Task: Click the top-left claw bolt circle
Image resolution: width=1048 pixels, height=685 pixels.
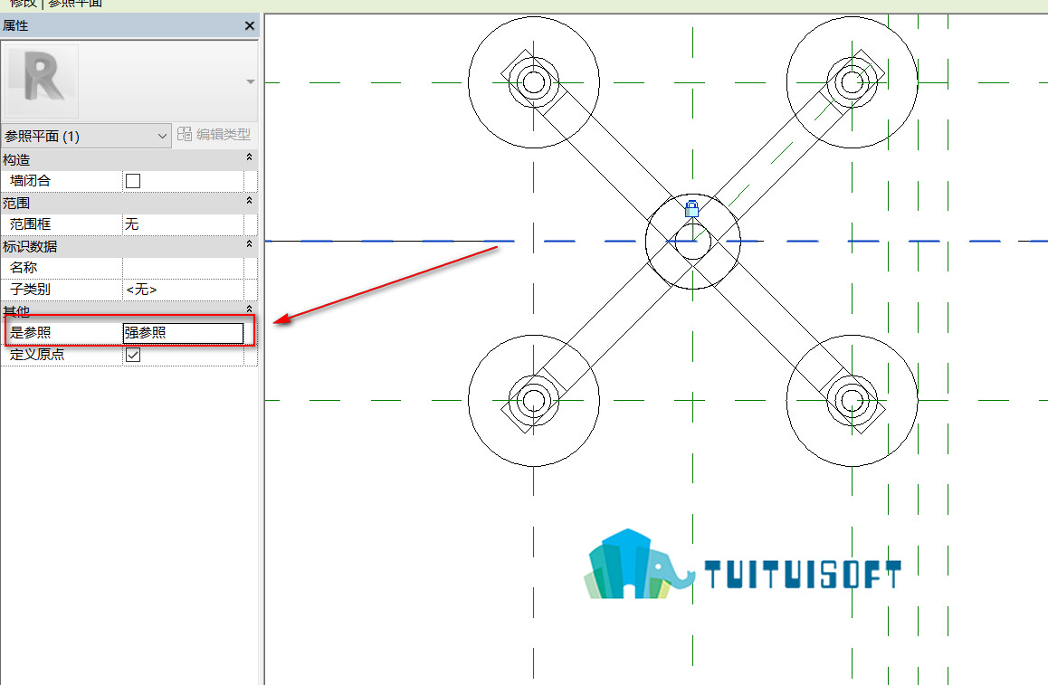Action: (x=533, y=83)
